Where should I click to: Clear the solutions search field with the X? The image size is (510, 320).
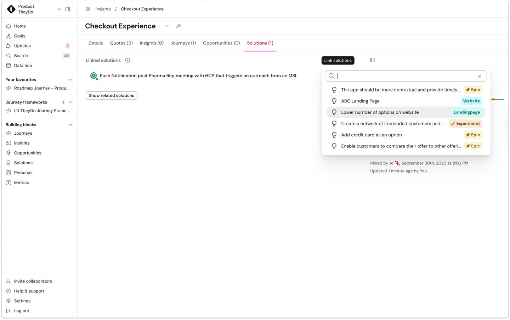[480, 76]
